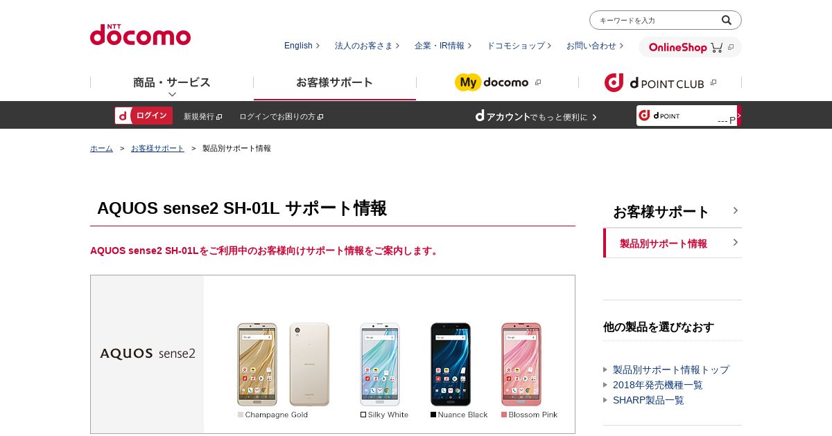Open the OnlineShop cart icon
Screen dimensions: 832x436
716,47
